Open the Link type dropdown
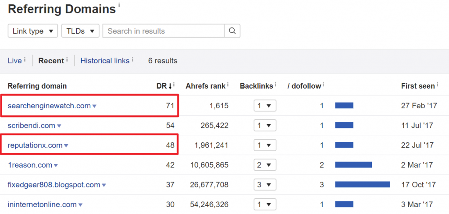Screen dimensions: 449x214 pos(33,31)
